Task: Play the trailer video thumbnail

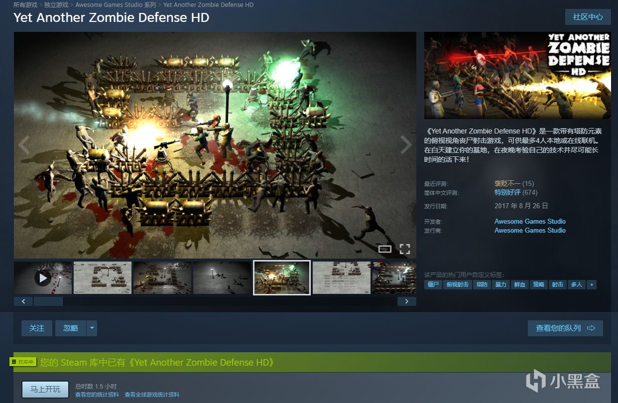Action: (43, 278)
